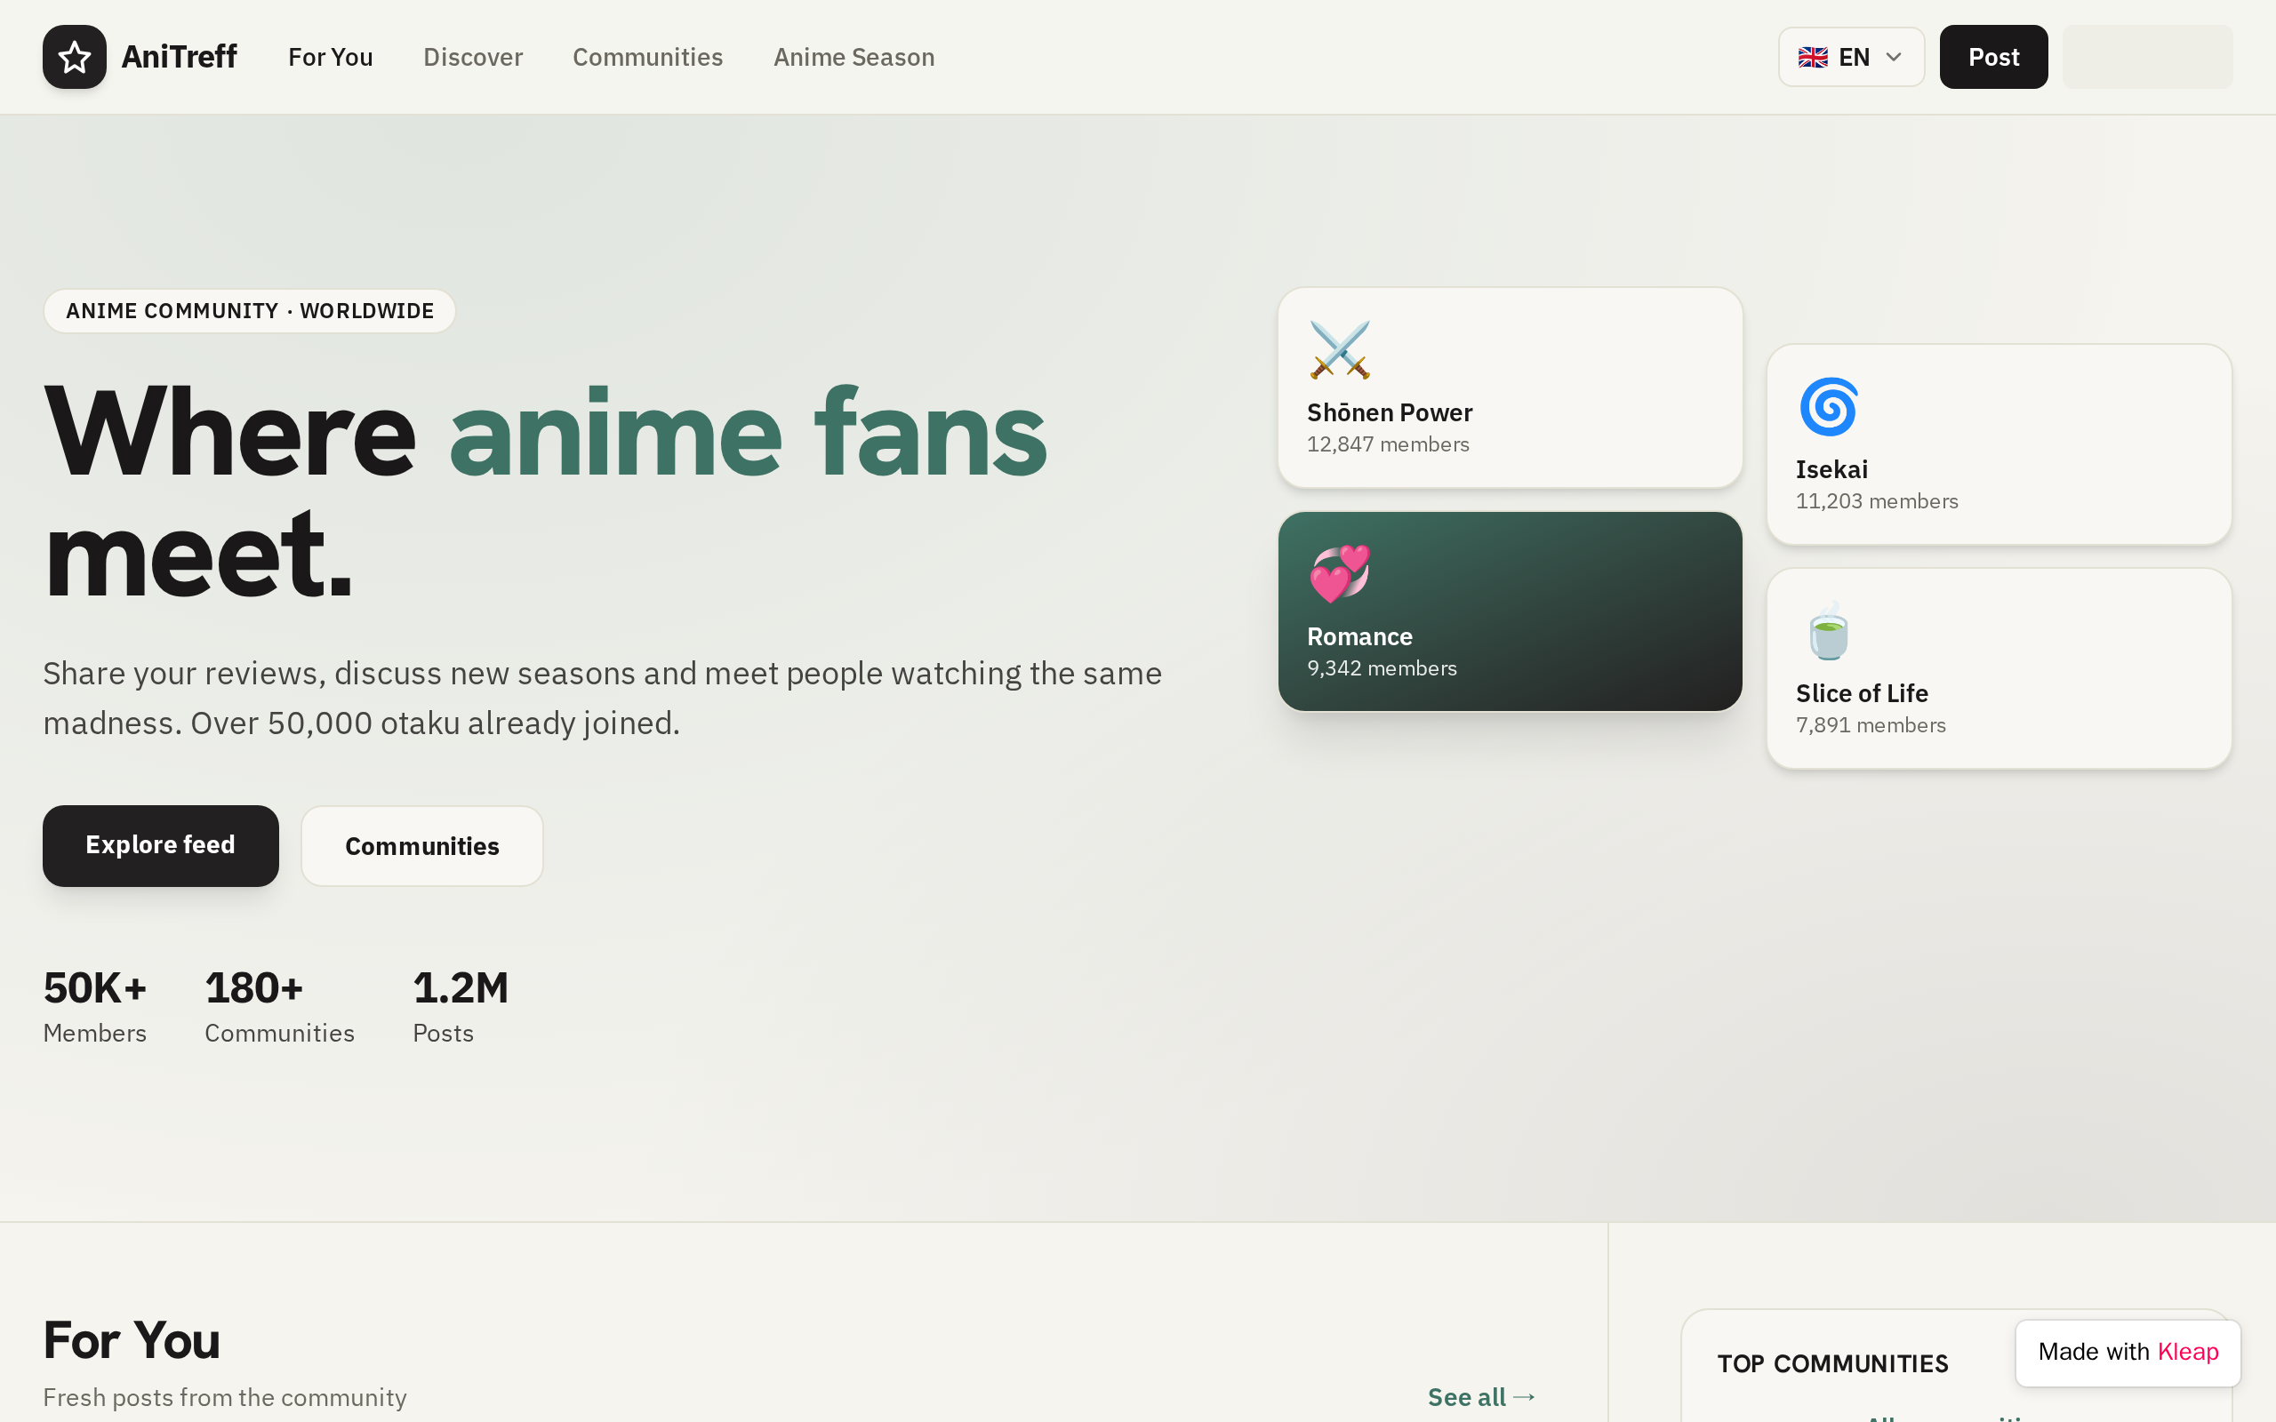Click the AniTreff star logo icon

[x=75, y=58]
